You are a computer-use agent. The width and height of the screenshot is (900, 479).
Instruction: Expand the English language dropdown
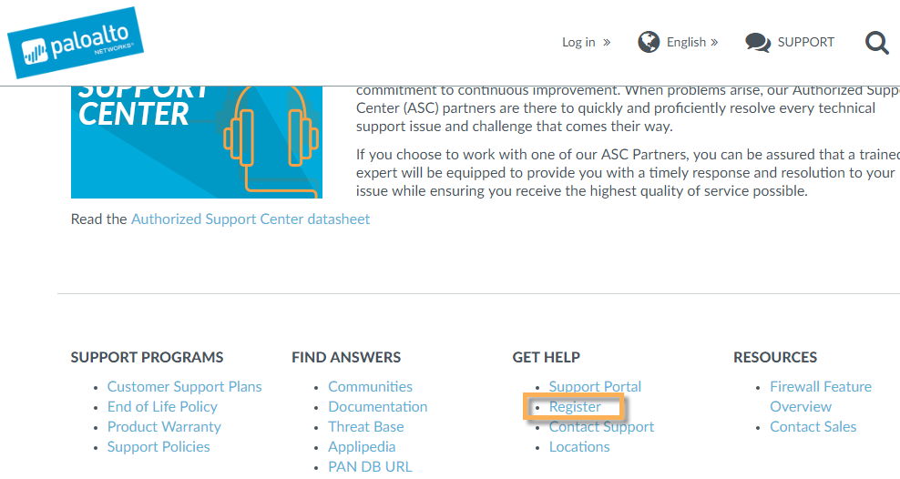(x=692, y=43)
